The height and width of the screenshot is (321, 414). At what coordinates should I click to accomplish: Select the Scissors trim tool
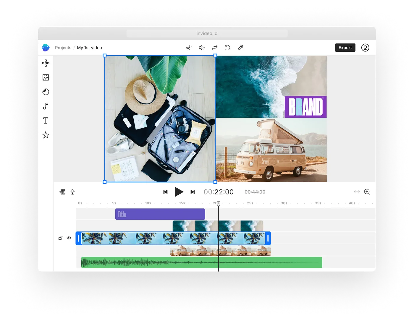point(188,48)
